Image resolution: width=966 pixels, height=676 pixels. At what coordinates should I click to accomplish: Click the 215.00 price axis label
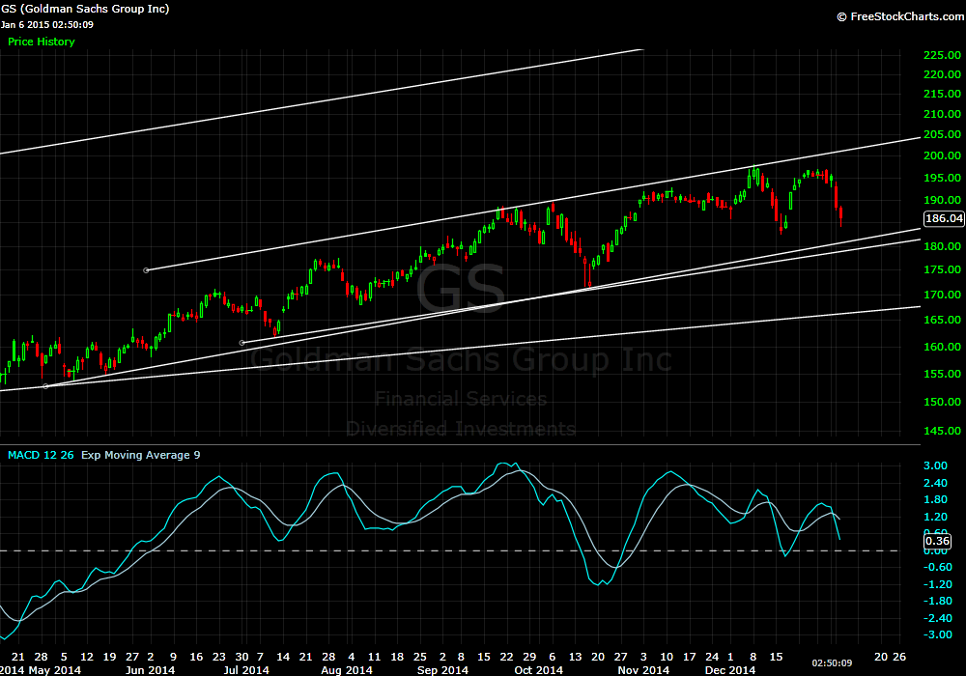point(942,94)
